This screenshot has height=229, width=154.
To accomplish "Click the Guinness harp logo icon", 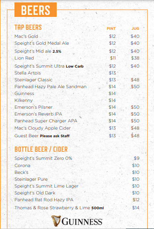I will tap(56, 221).
